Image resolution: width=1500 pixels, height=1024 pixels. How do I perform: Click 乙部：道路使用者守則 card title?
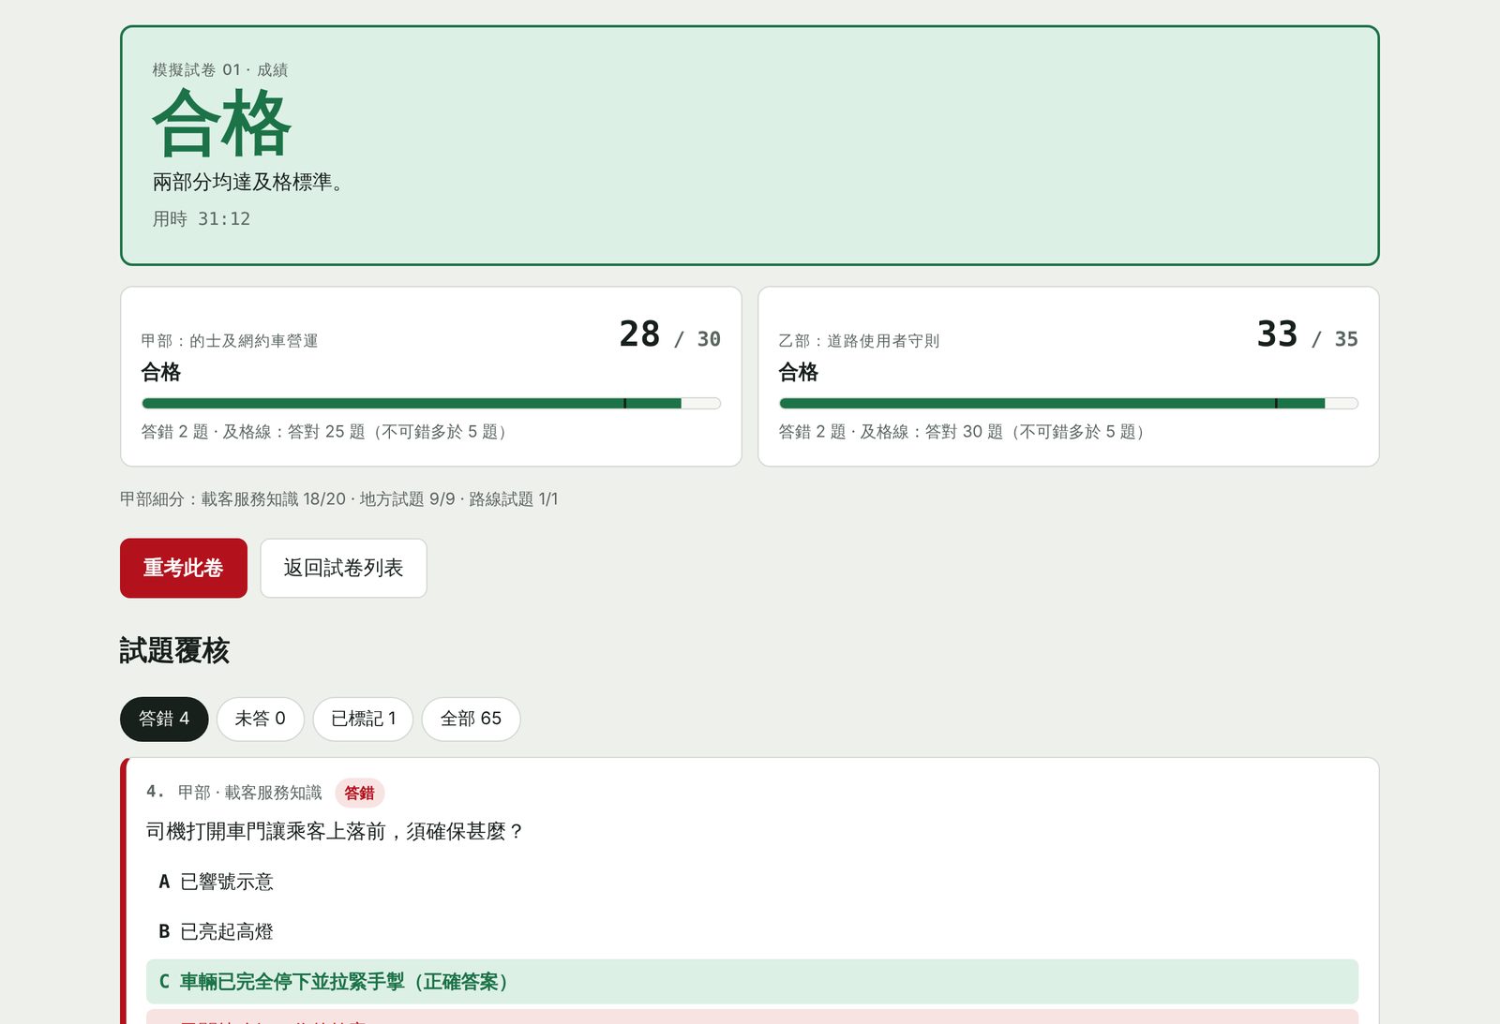[x=859, y=341]
